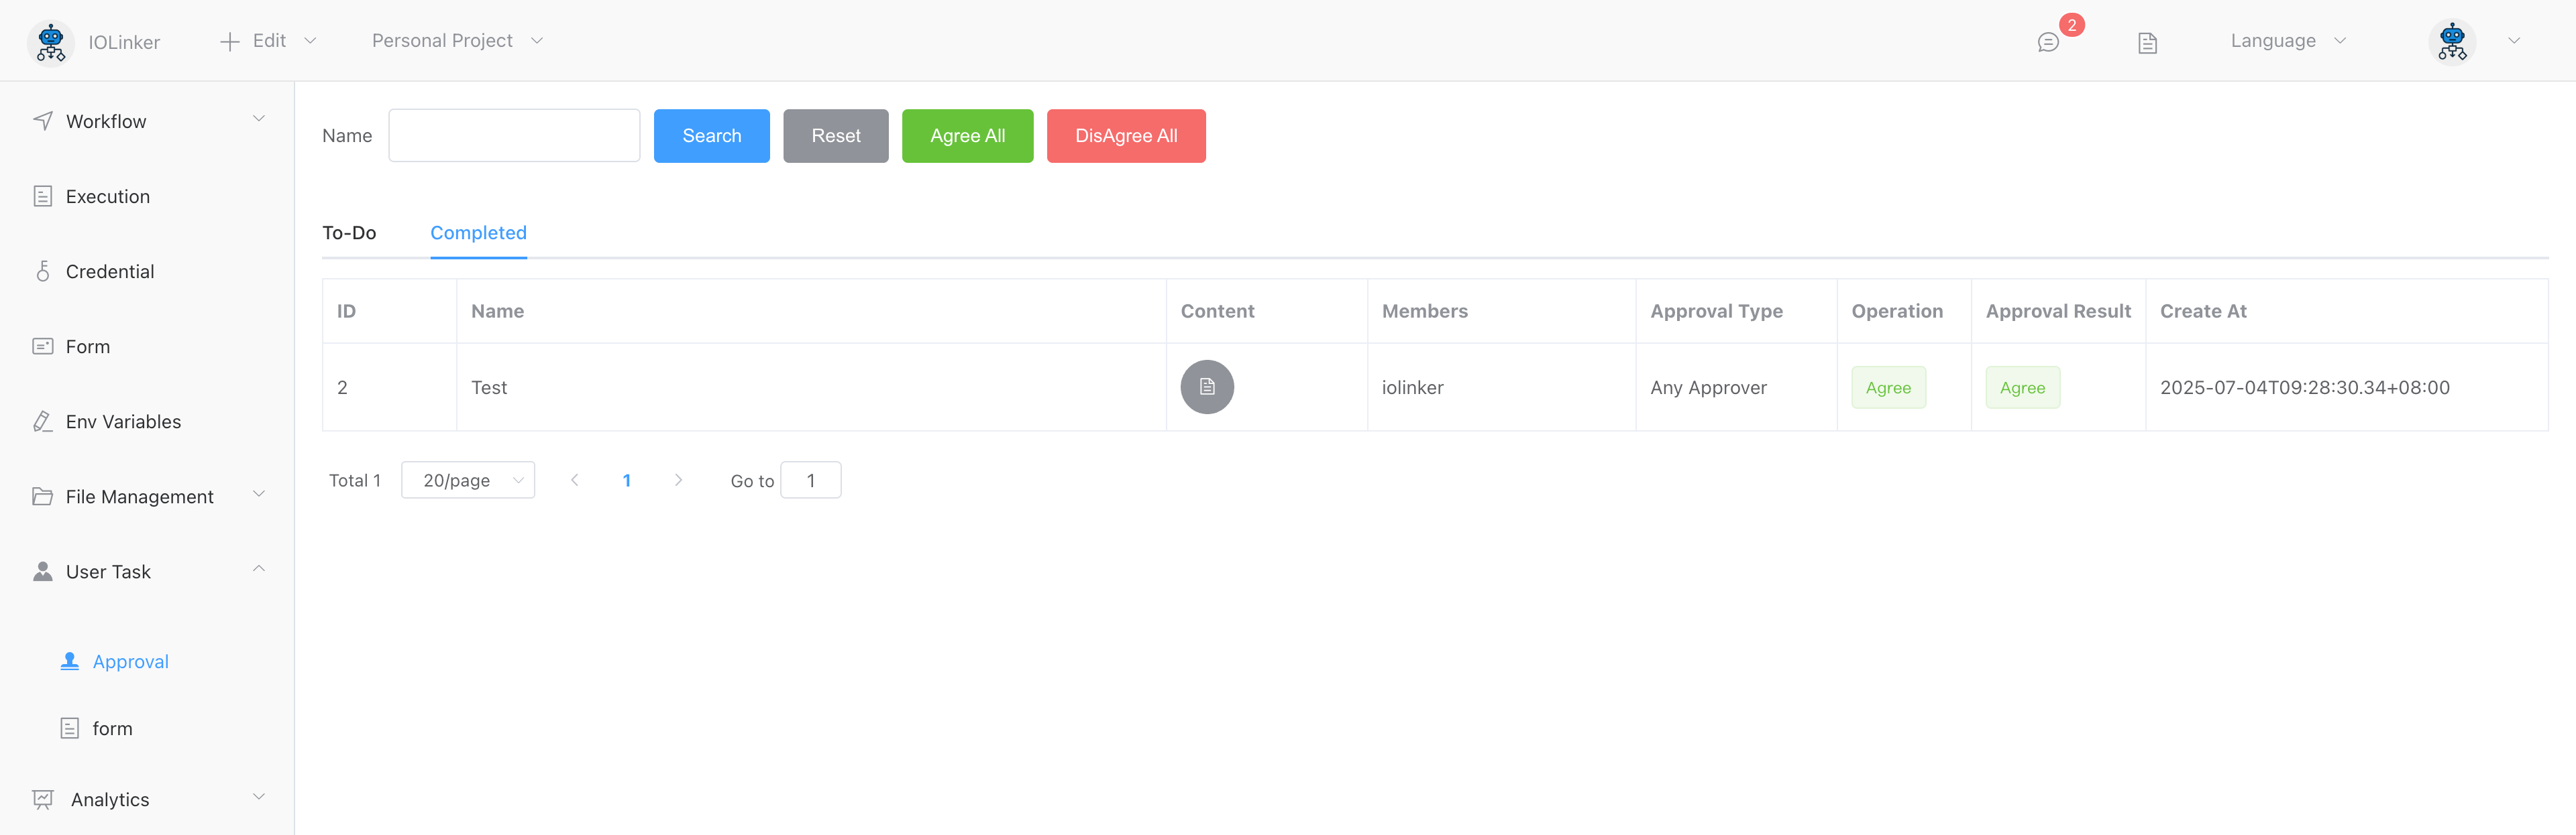This screenshot has height=835, width=2576.
Task: Click the IOLinker robot logo
Action: pos(50,42)
